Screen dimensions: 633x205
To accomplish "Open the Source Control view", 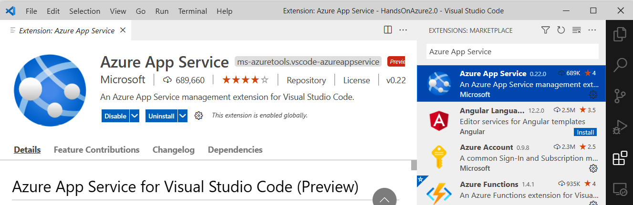I will coord(619,96).
